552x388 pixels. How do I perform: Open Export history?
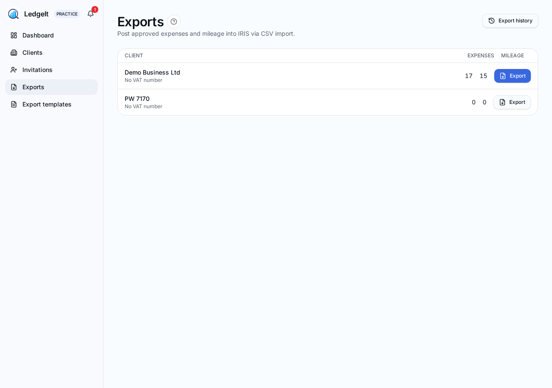coord(510,21)
